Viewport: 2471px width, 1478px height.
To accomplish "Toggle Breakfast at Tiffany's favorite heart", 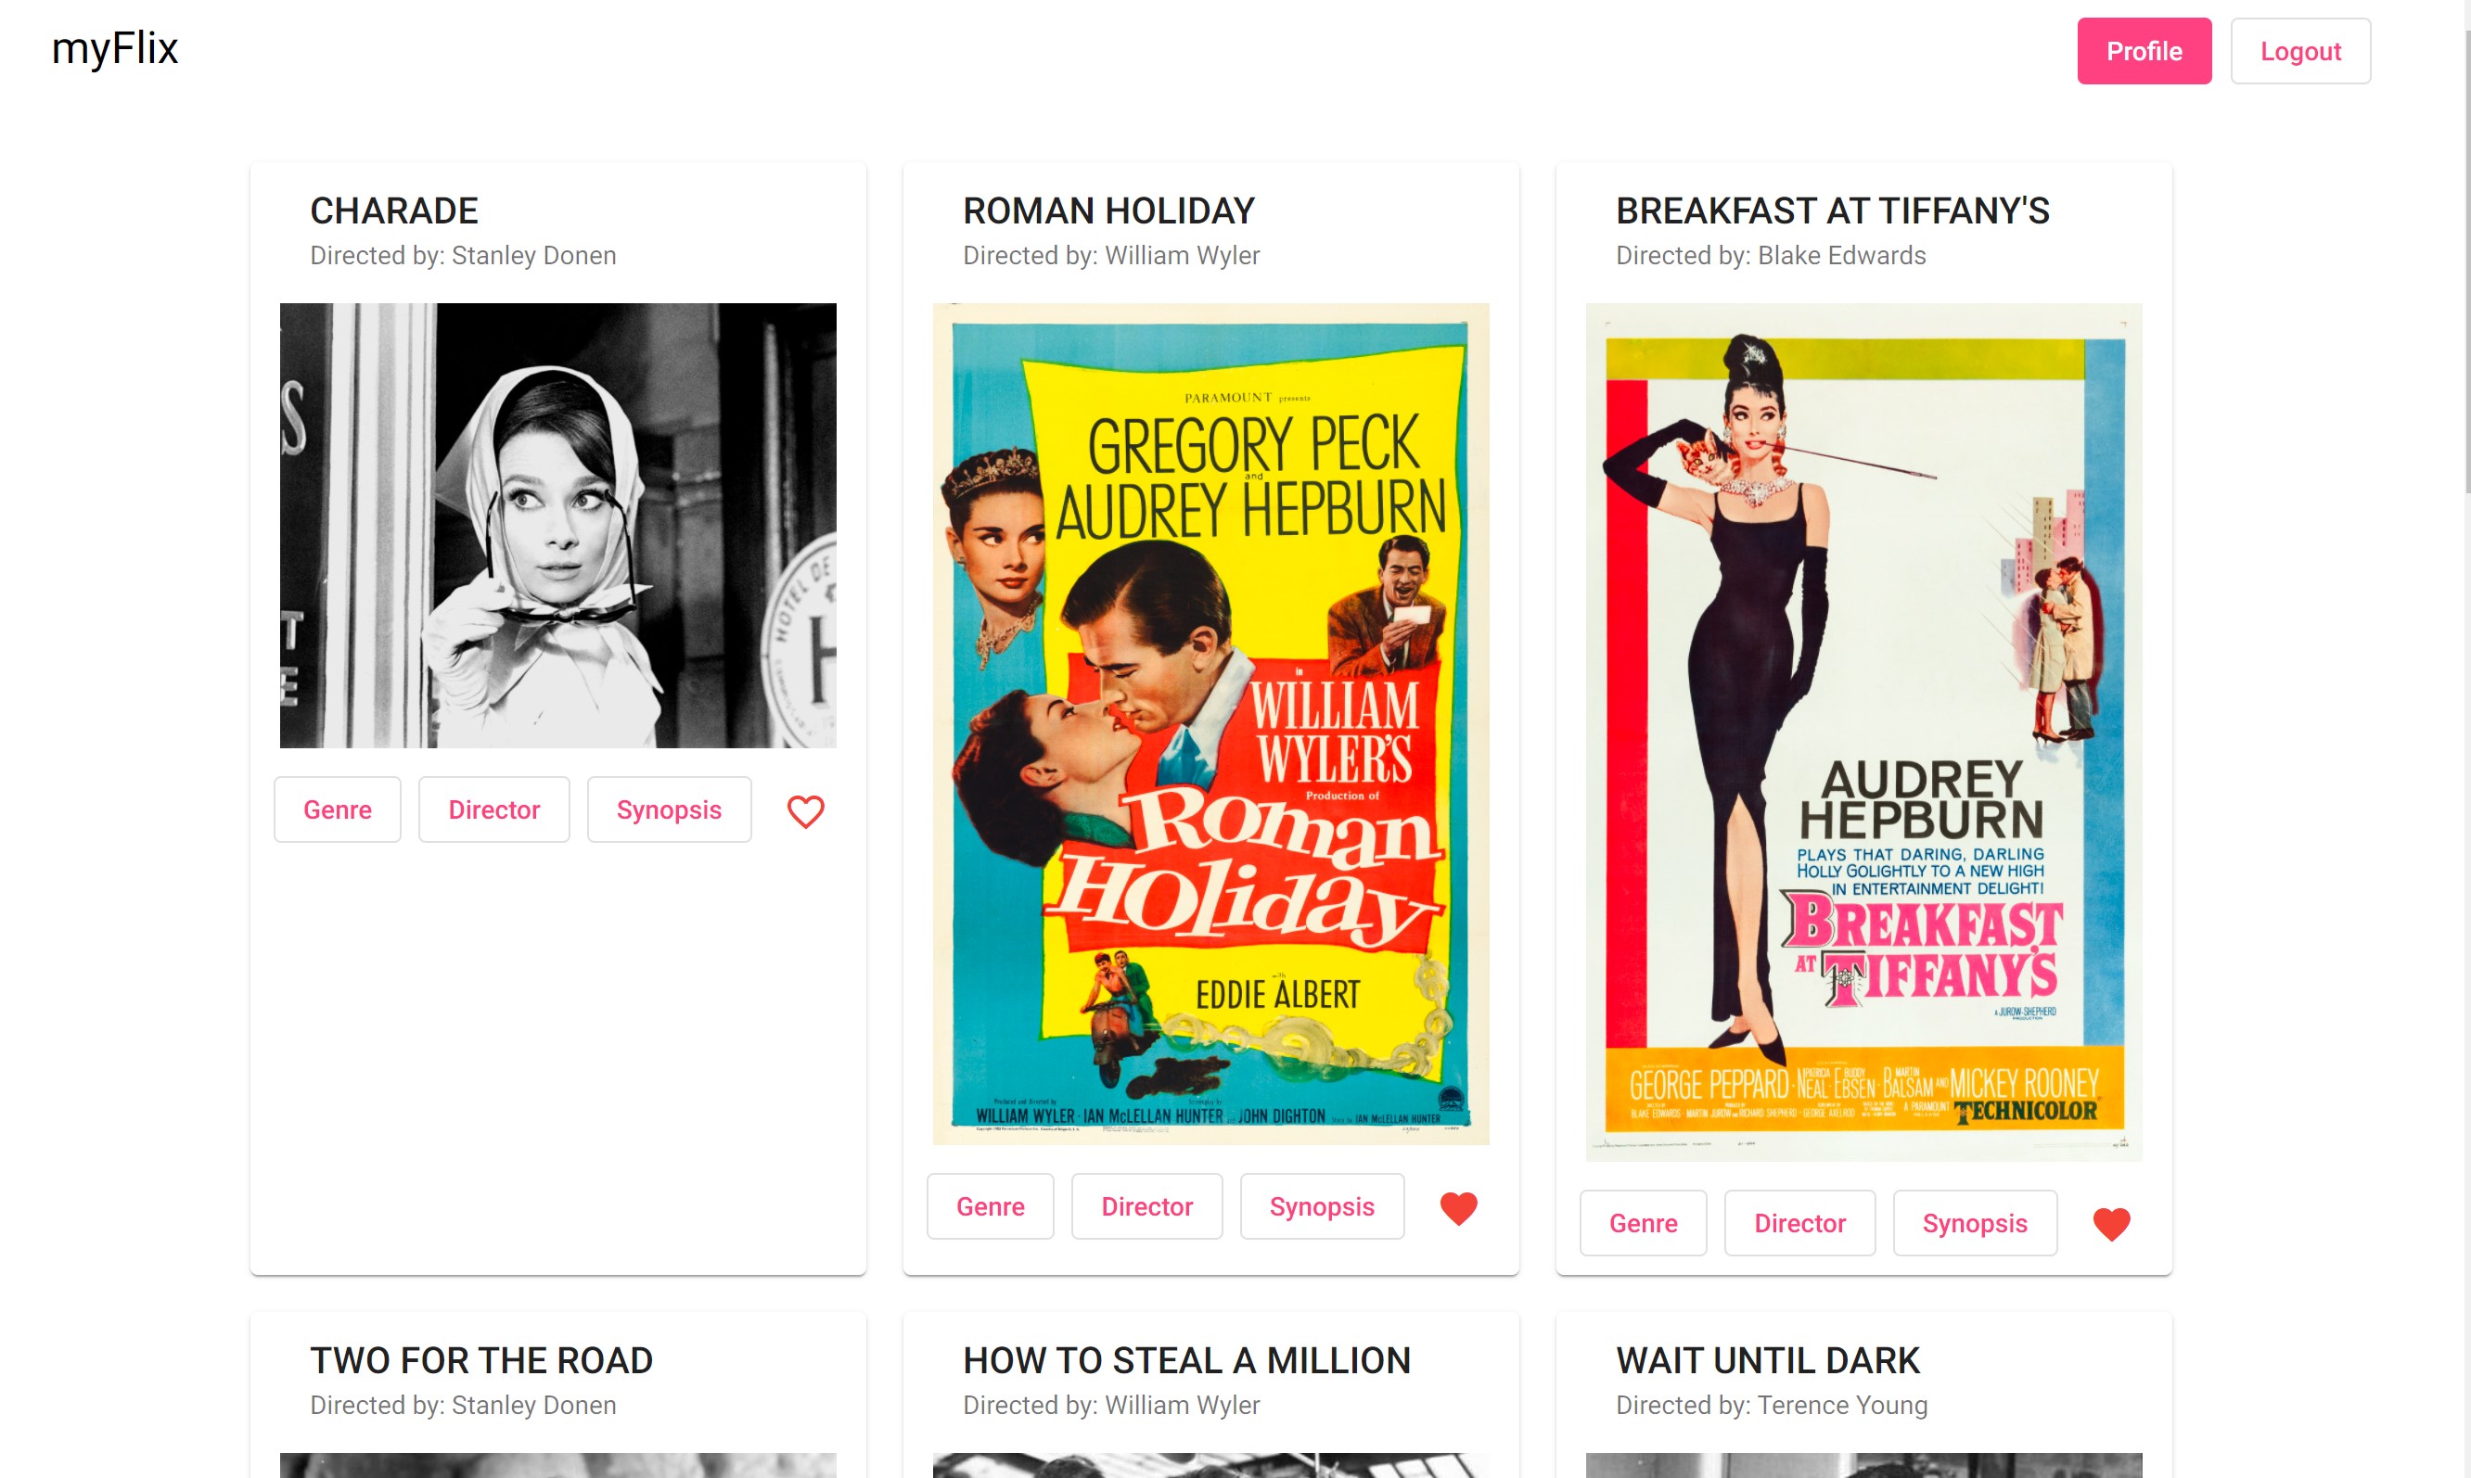I will pos(2110,1223).
